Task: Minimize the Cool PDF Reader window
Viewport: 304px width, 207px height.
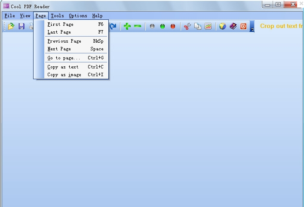Action: pyautogui.click(x=267, y=4)
